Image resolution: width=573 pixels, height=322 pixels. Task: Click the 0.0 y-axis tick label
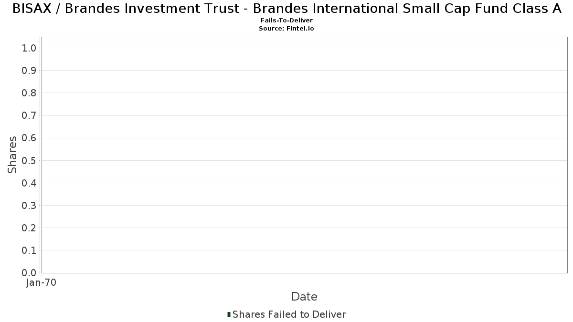tap(29, 273)
